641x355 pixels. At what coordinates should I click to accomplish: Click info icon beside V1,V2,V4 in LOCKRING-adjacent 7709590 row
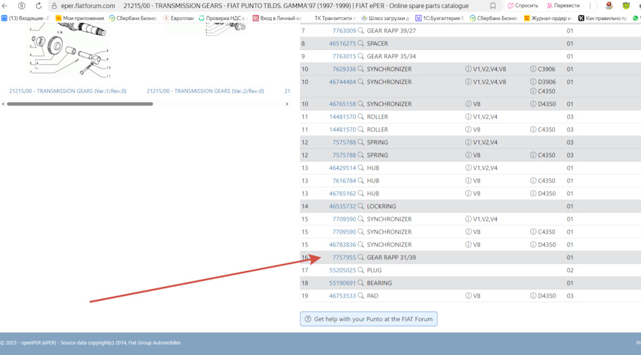468,219
